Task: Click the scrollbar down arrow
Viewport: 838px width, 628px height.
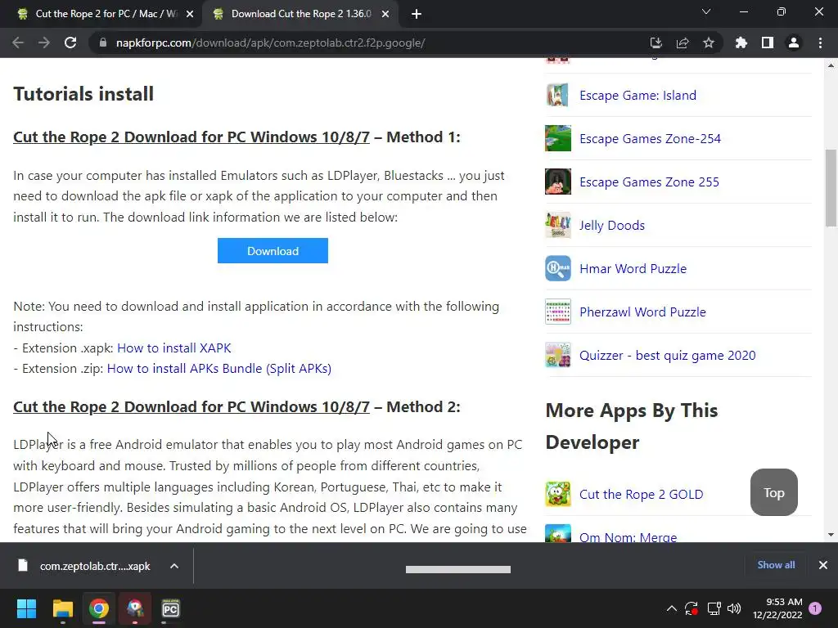Action: click(831, 535)
